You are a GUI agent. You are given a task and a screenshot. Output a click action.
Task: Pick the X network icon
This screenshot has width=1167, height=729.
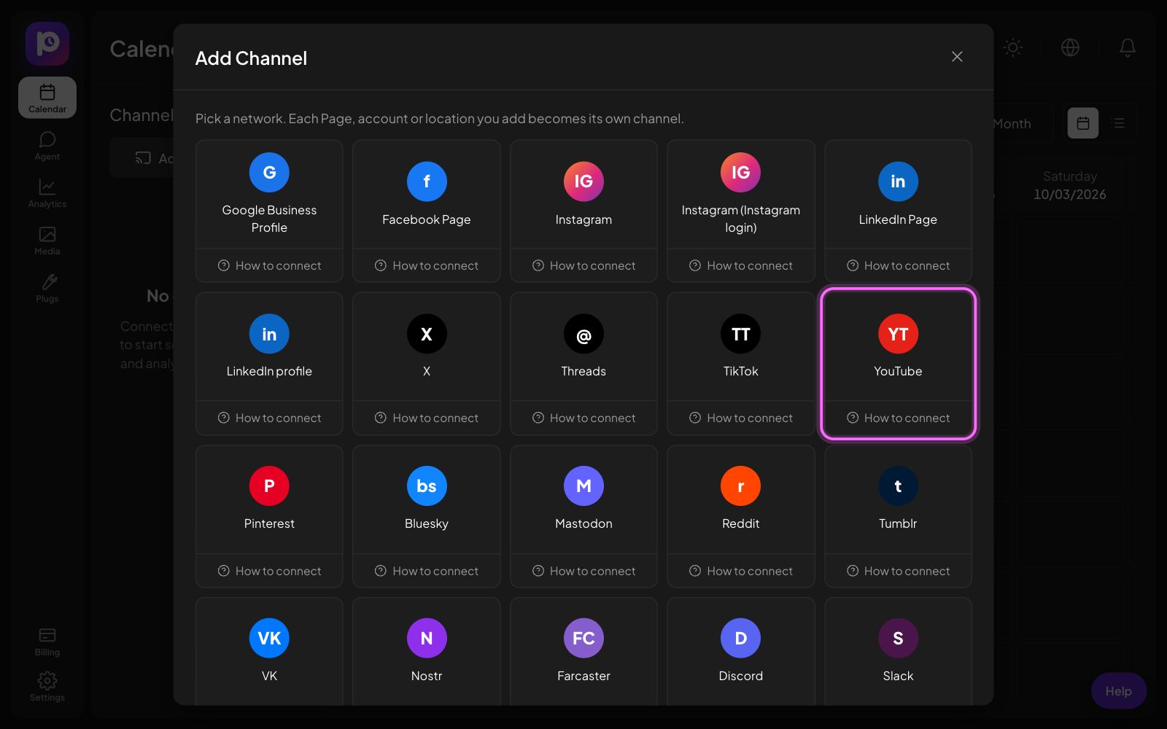(x=427, y=334)
